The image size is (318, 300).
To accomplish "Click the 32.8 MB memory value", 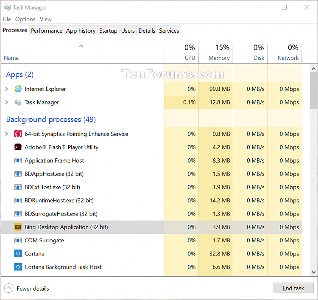I will coord(220,254).
